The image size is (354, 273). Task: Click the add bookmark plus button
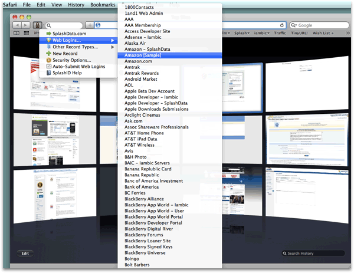[90, 25]
